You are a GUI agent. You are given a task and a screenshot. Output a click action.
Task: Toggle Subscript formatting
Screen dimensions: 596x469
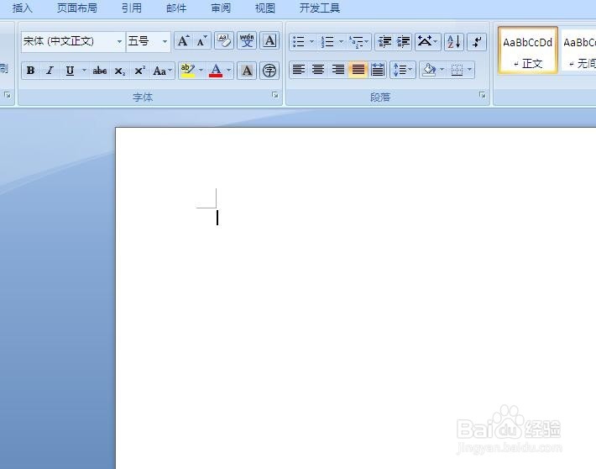pyautogui.click(x=120, y=71)
